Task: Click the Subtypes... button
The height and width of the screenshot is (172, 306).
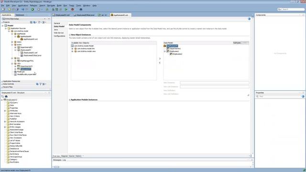Action: (238, 43)
